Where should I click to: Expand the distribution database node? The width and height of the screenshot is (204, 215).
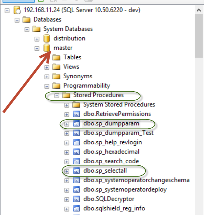37,39
